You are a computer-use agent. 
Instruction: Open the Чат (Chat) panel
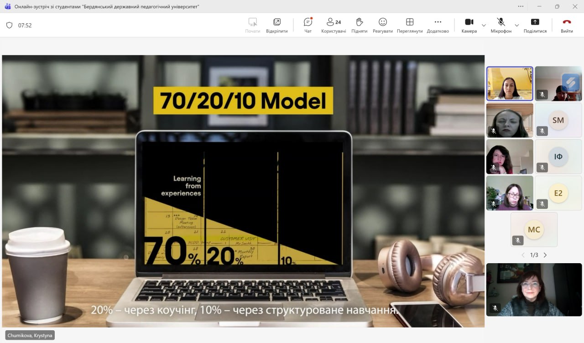tap(308, 25)
